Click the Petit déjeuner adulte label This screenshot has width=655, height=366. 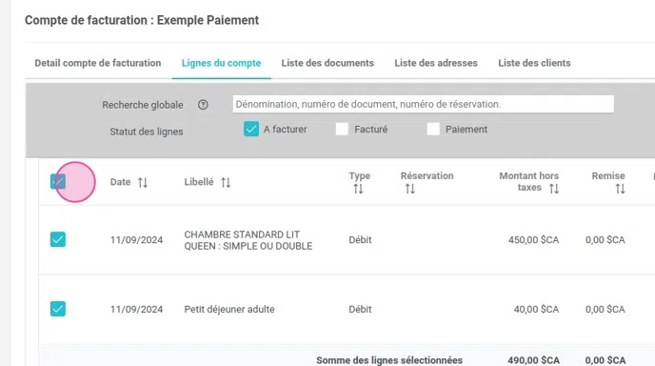(229, 310)
